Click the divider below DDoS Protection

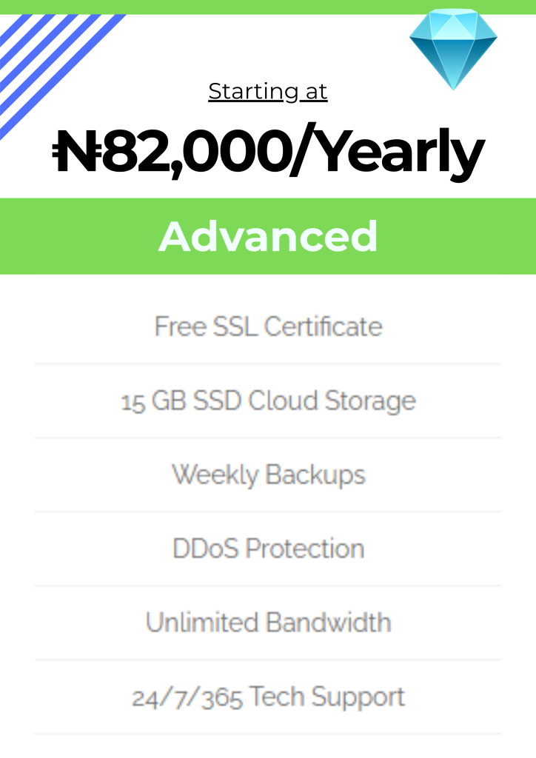pos(268,586)
